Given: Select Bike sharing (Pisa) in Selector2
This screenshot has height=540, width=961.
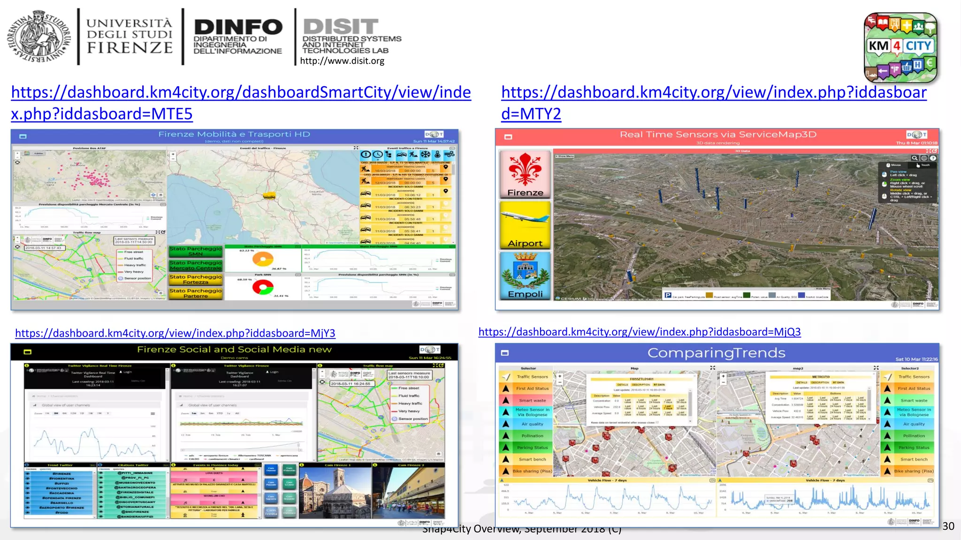Looking at the screenshot, I should coord(908,472).
